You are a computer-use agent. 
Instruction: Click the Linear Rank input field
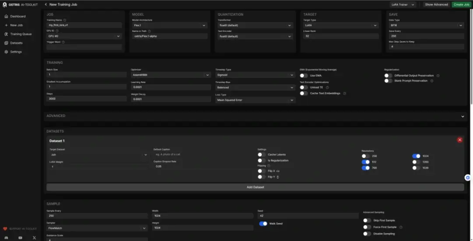[x=341, y=36]
